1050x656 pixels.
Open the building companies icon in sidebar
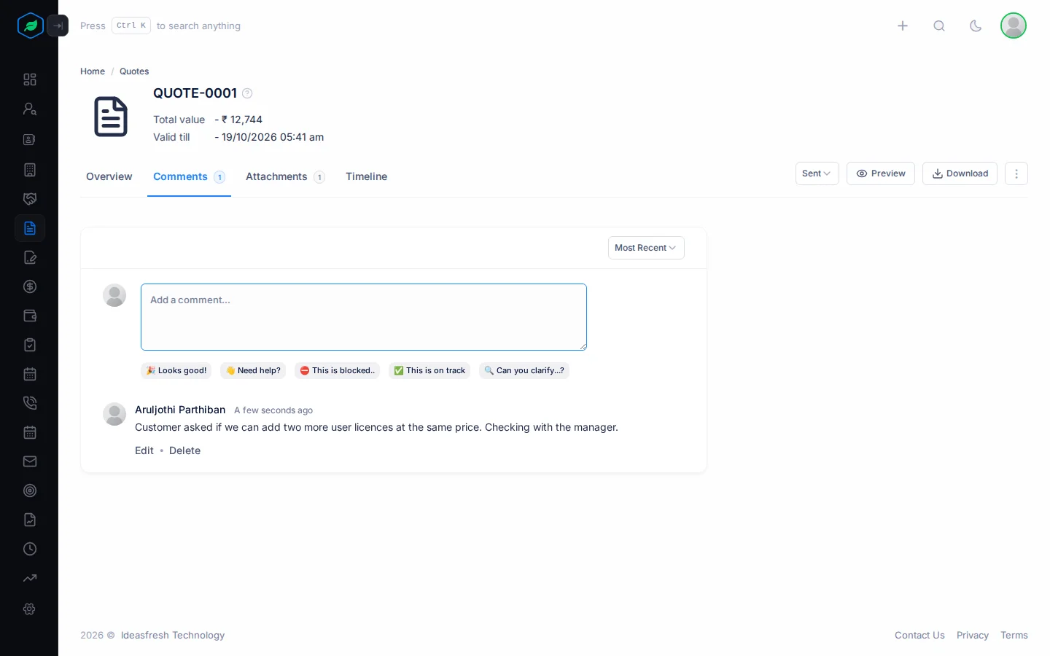click(30, 170)
